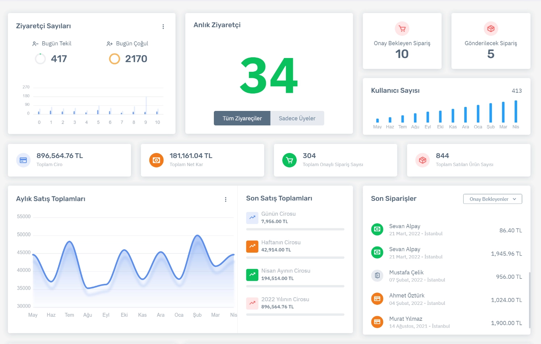
Task: Click the pink box icon beside Toplam Satılan Ürün
Action: (x=422, y=160)
